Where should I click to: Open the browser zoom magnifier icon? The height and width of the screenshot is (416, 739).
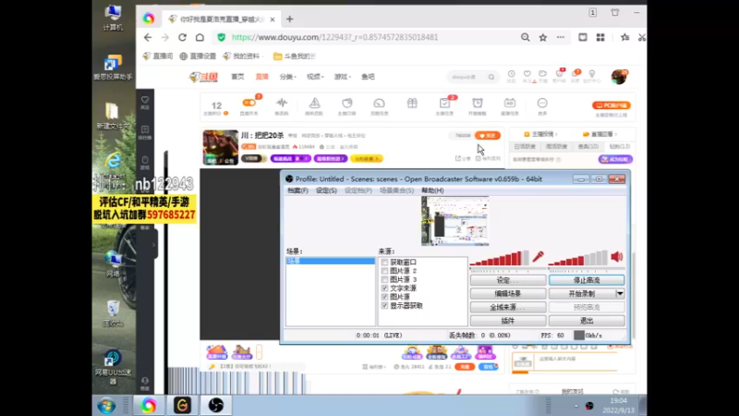(x=525, y=37)
